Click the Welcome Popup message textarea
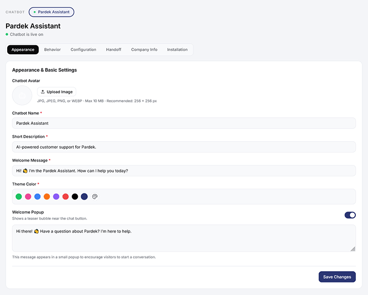Screen dimensions: 368x295 coord(184,238)
